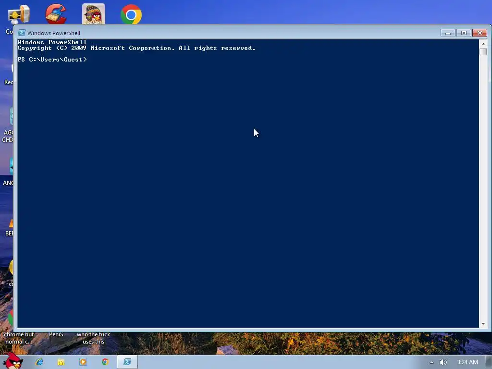Open Chrome from the taskbar
The height and width of the screenshot is (369, 492).
coord(105,362)
